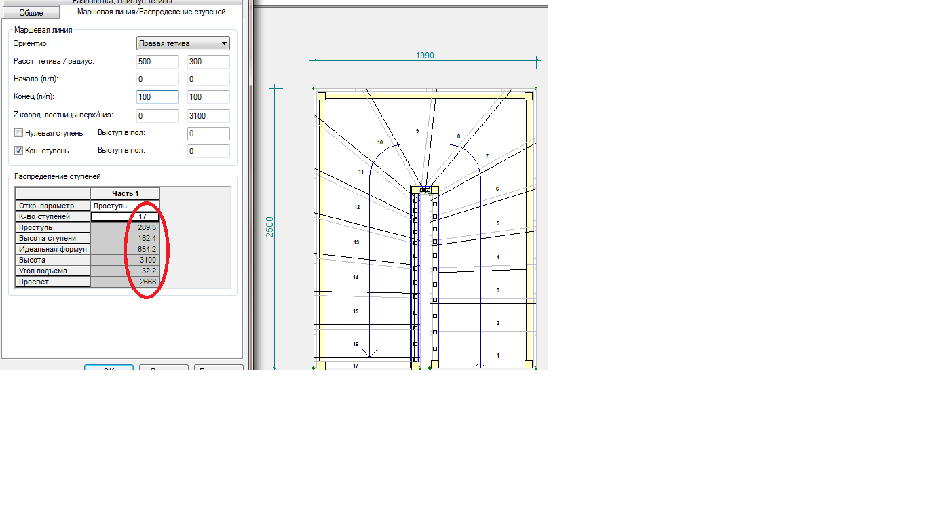Select the Маршевая линия/Распределение ступеней tab
The width and height of the screenshot is (927, 521).
coord(151,12)
